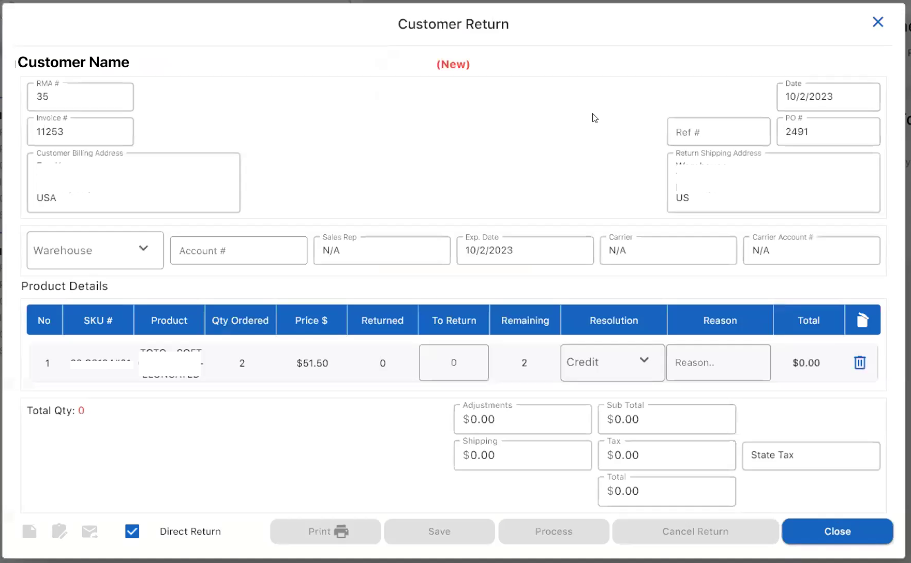
Task: Click the clipboard edit note icon
Action: pos(59,531)
